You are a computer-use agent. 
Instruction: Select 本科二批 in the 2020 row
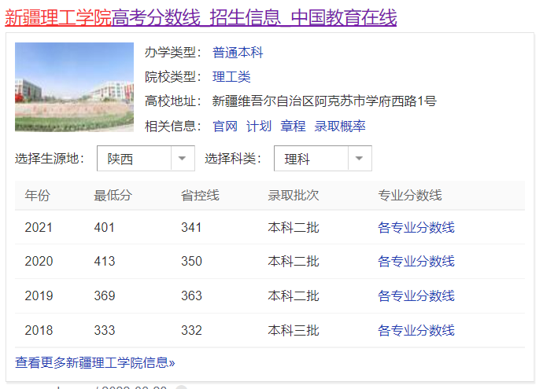[x=294, y=261]
